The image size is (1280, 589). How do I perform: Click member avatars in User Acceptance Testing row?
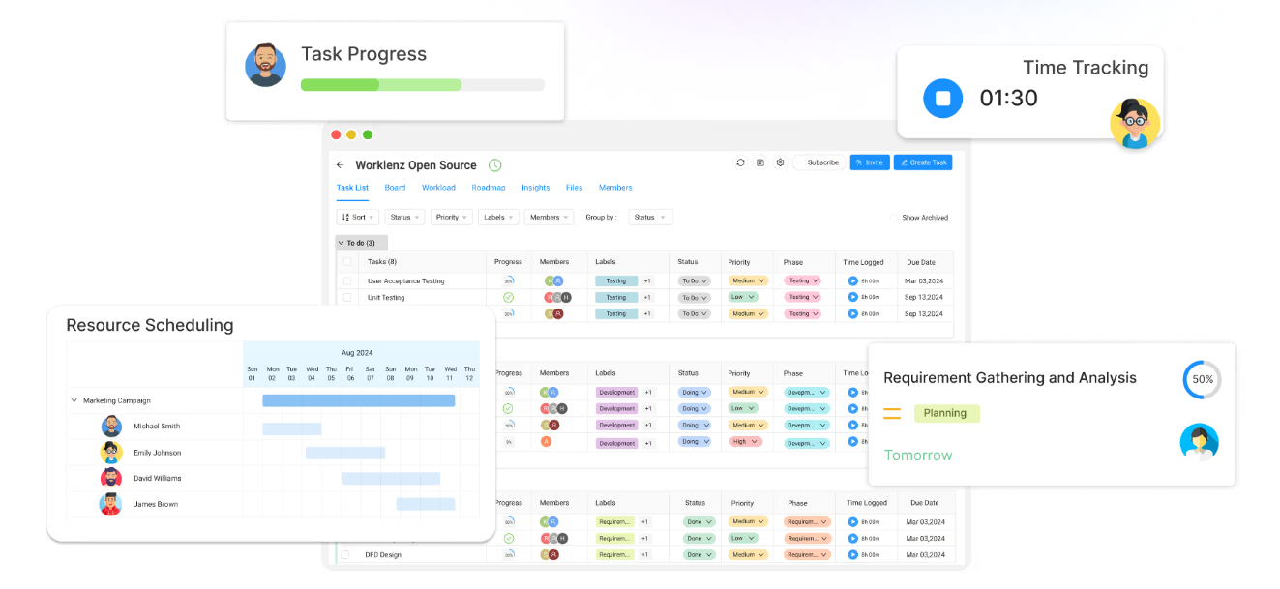pyautogui.click(x=553, y=281)
